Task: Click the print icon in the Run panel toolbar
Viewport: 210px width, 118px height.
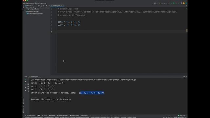Action: point(28,89)
